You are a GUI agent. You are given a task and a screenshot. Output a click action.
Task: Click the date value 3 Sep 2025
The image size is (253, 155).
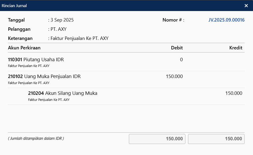[x=62, y=20]
